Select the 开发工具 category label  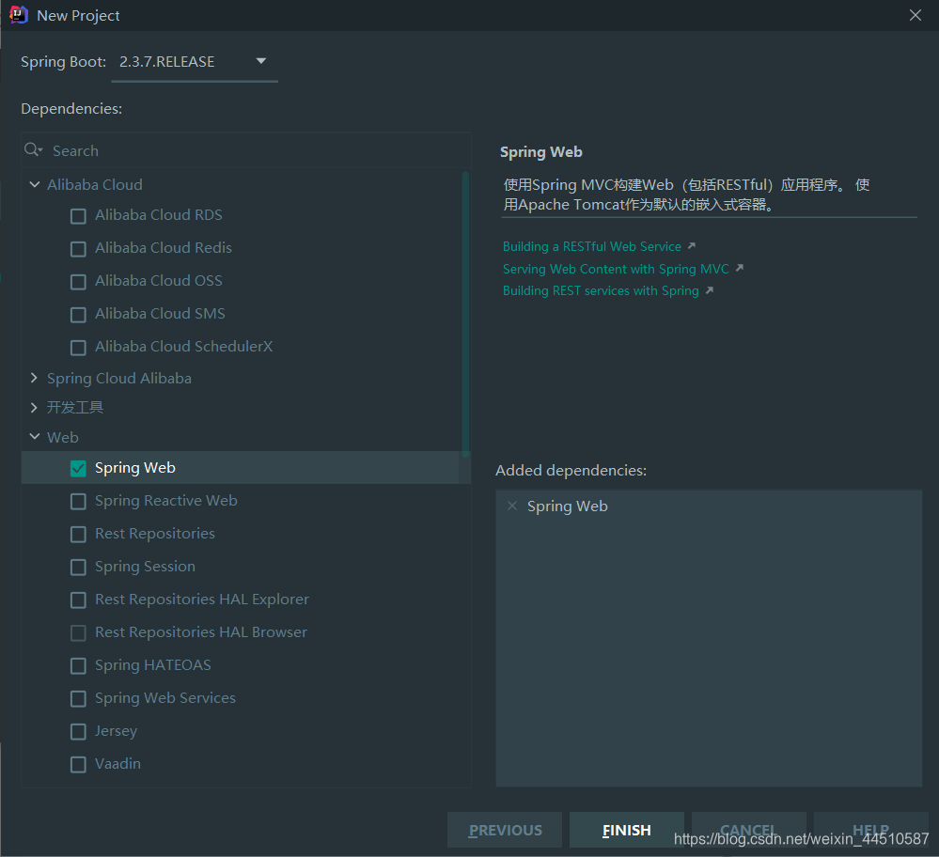coord(75,407)
